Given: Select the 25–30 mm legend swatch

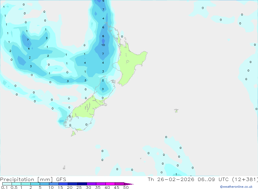Looking at the screenshot, I should coord(82,184).
